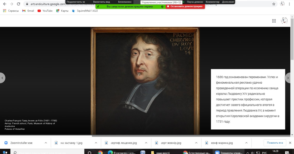294x154 pixels.
Task: Click the 'Charles-François Tassy, known as Félix' caption title
Action: (x=31, y=121)
